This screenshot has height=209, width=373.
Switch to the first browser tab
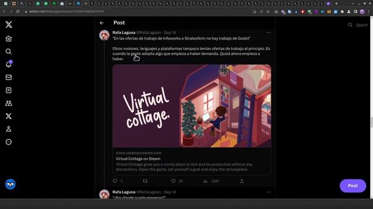point(6,3)
